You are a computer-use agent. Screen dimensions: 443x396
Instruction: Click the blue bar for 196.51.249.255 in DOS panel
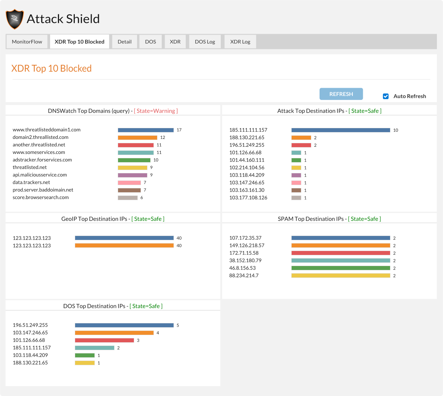[x=124, y=325]
